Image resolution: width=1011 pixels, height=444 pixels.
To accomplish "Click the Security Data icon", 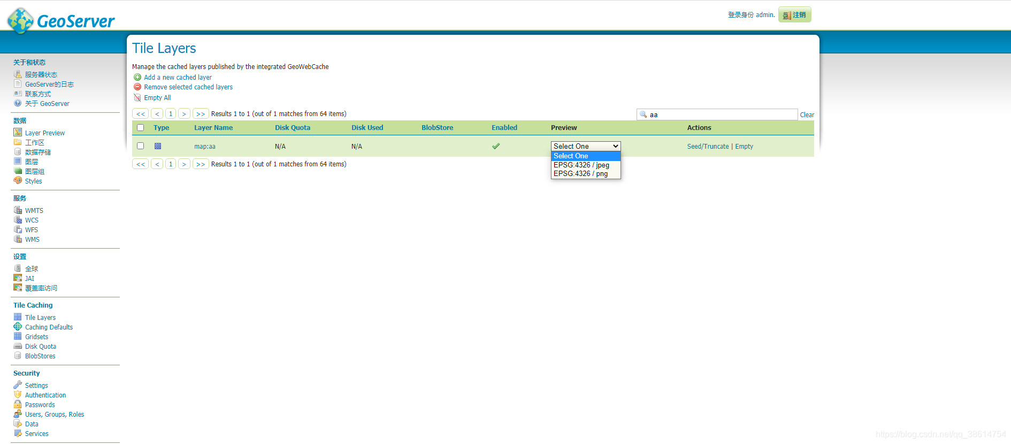I will tap(18, 423).
